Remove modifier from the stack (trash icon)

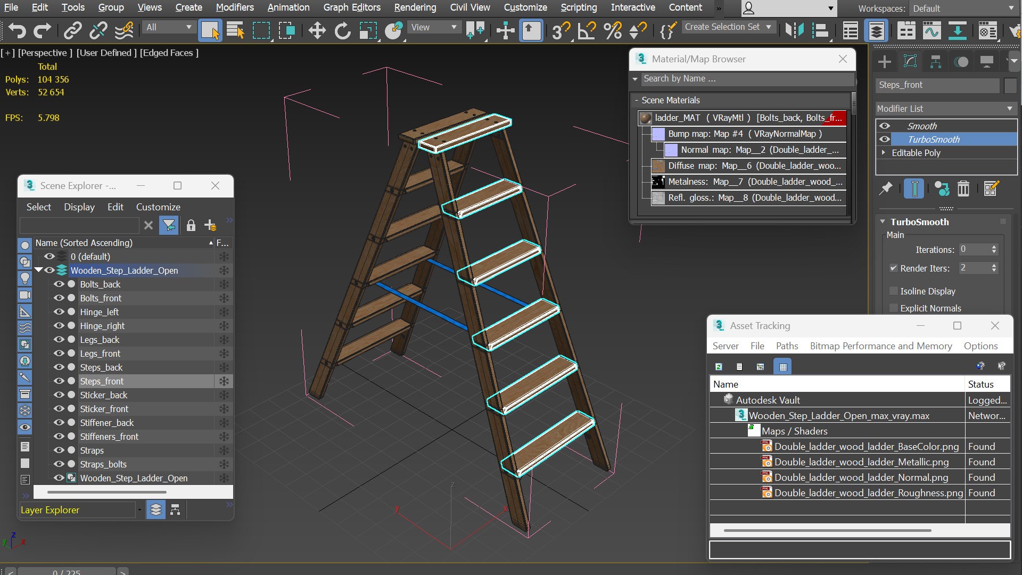pos(963,188)
